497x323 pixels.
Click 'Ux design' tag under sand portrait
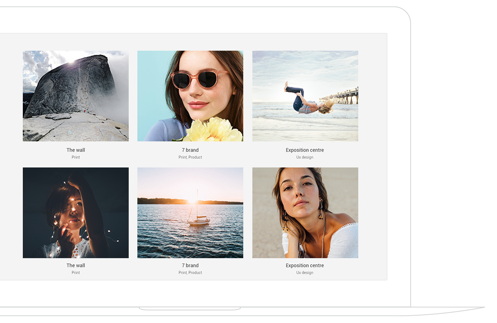coord(305,273)
